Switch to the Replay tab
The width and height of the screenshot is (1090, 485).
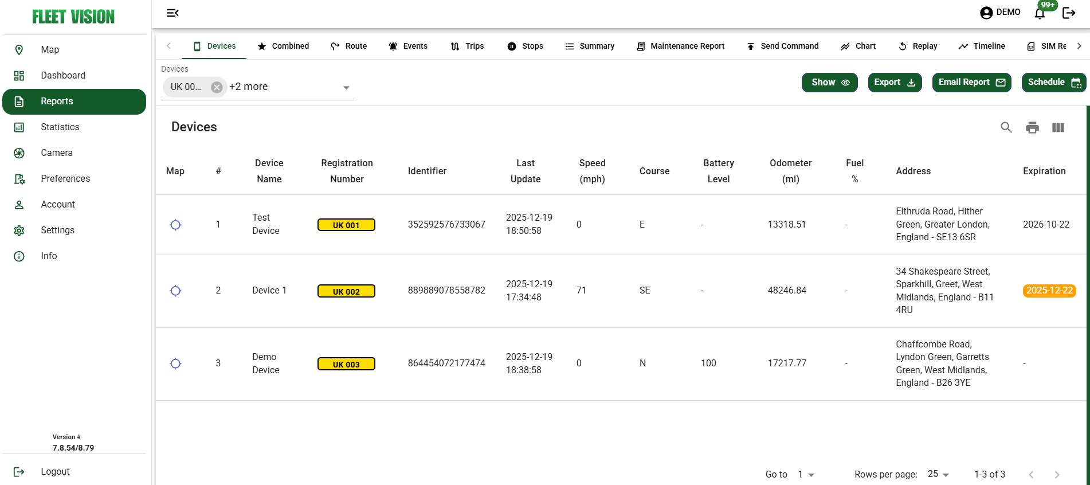[x=918, y=46]
